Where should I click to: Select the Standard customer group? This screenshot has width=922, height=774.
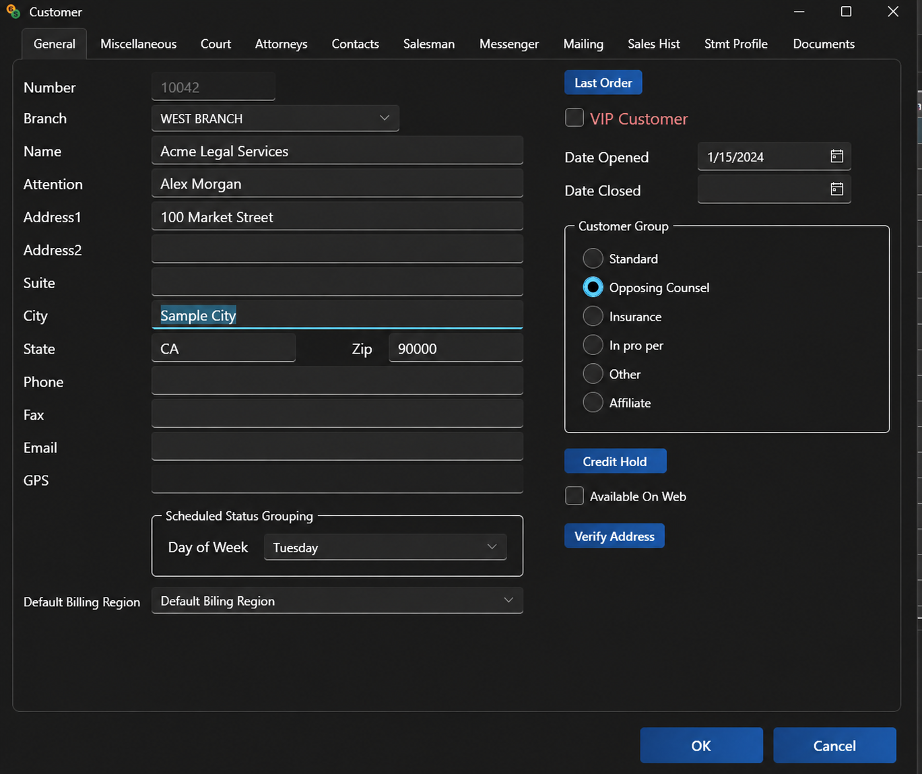click(593, 259)
